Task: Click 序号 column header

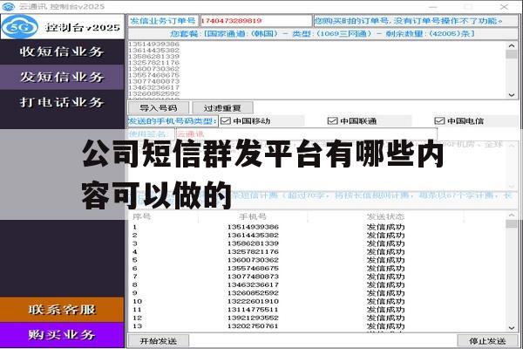Action: (142, 216)
